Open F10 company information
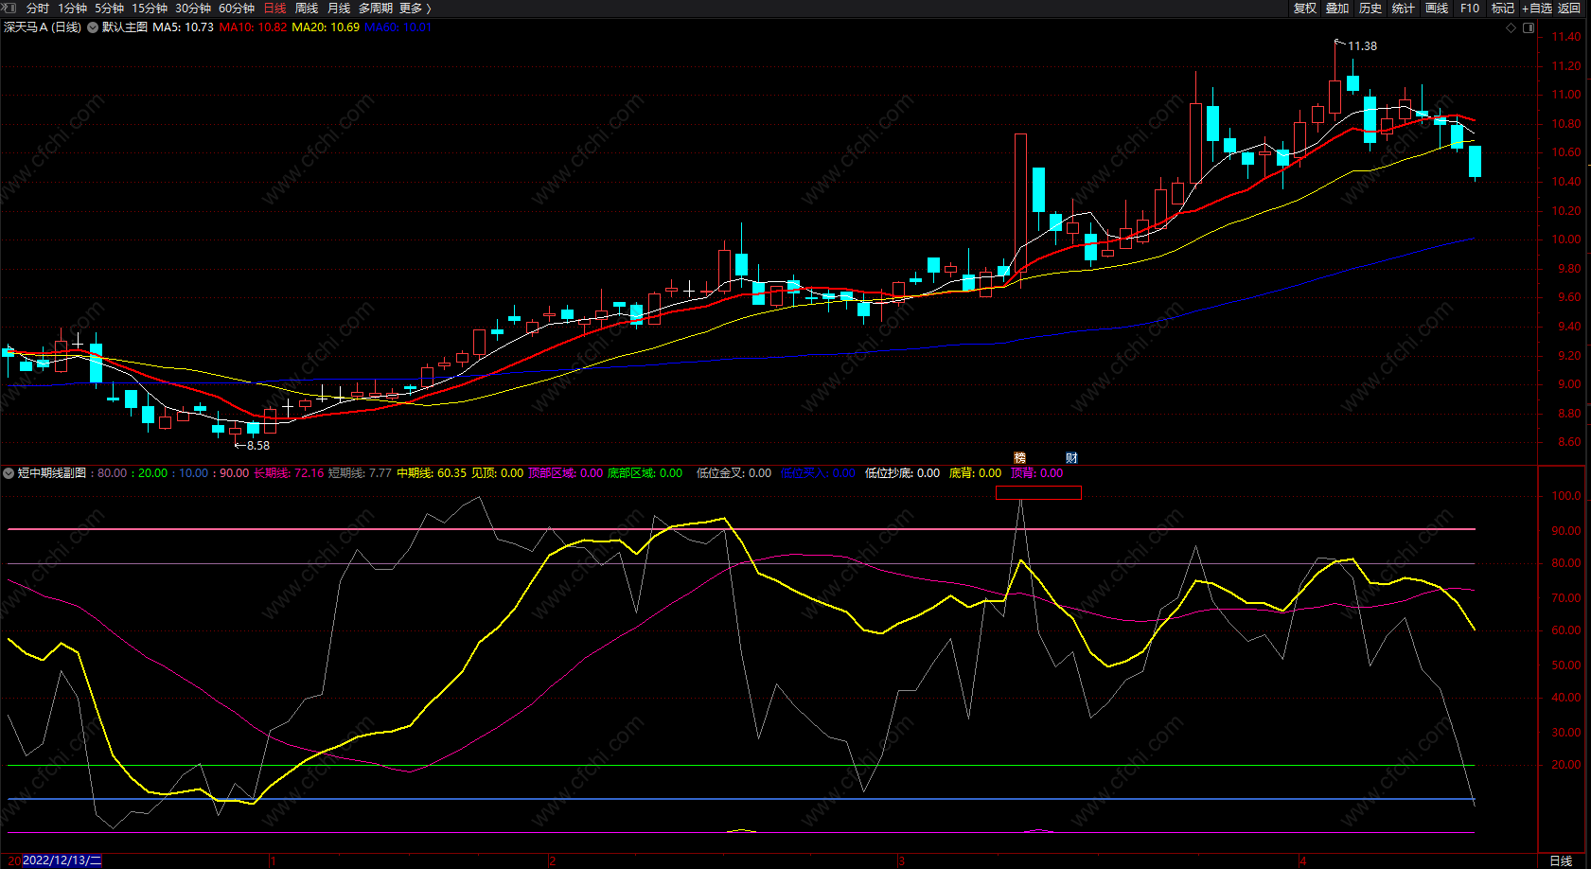1591x869 pixels. pyautogui.click(x=1470, y=9)
